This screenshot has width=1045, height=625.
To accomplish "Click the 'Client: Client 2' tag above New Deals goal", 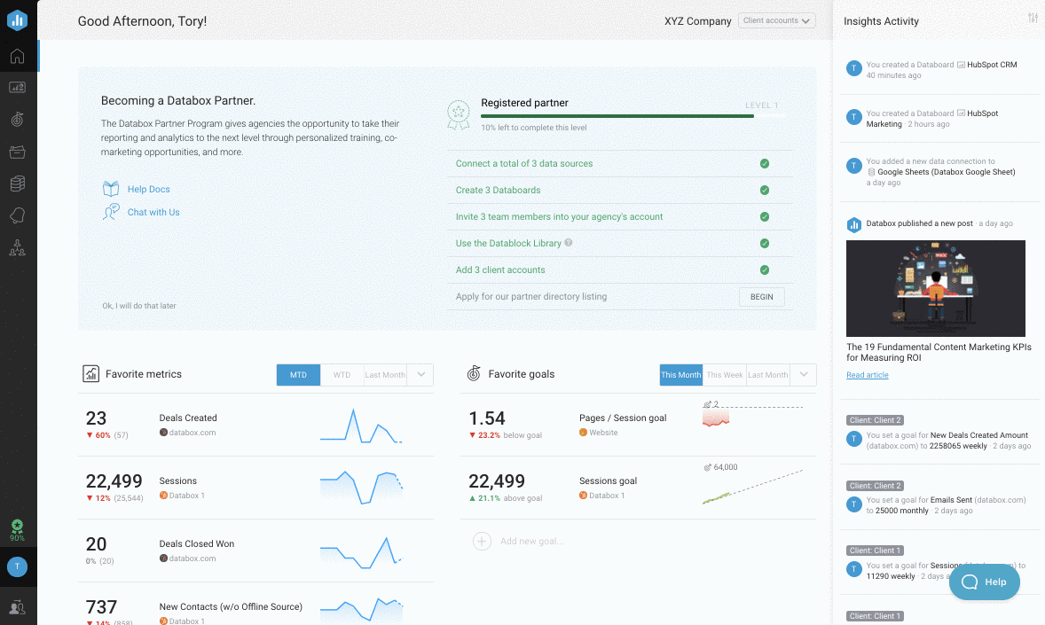I will (875, 420).
